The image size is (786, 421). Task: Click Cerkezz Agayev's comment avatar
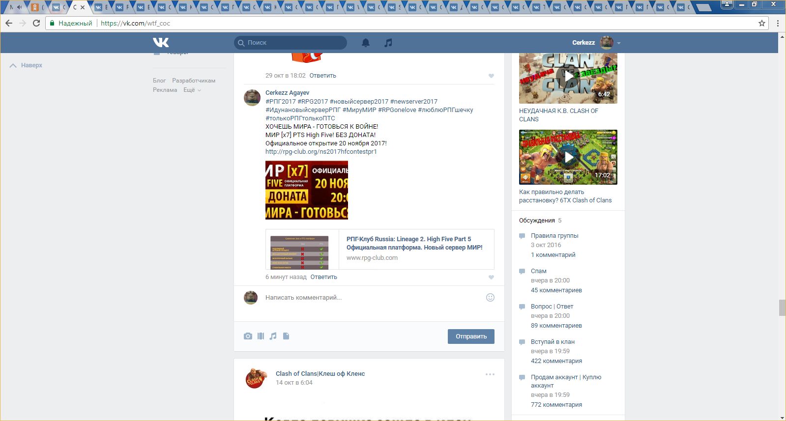coord(252,98)
